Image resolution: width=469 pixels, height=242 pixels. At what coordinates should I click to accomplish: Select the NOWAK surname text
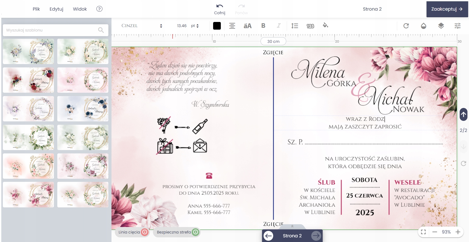tap(409, 109)
